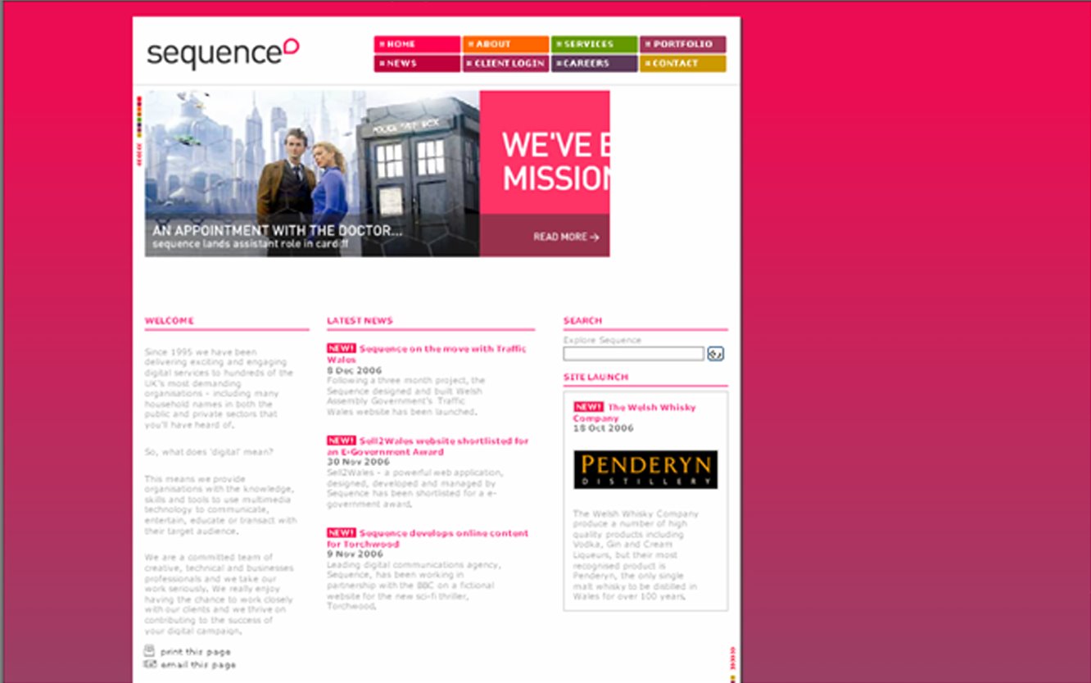Viewport: 1091px width, 683px height.
Task: Open the Careers navigation item
Action: [594, 64]
